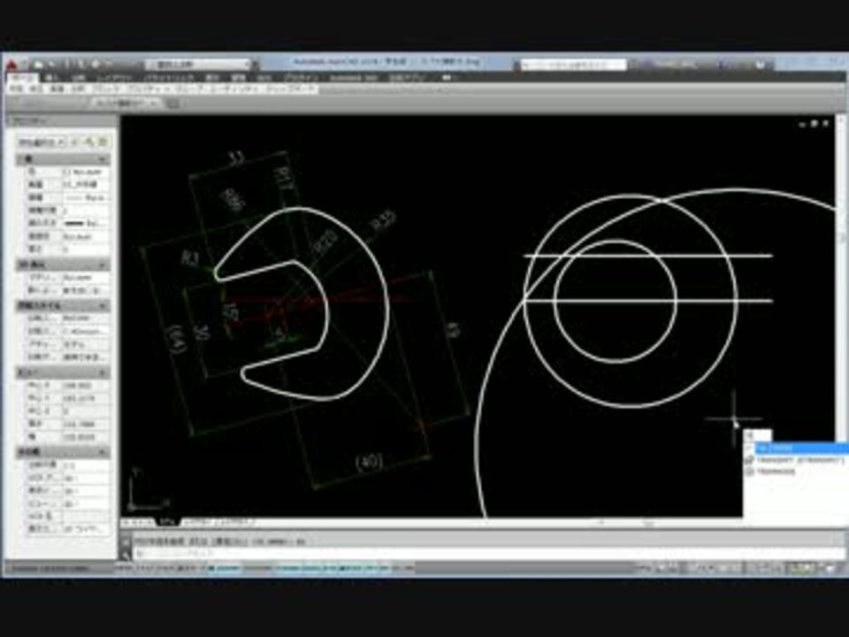This screenshot has width=849, height=637.
Task: Click the (64) dimension text on left side
Action: 177,339
